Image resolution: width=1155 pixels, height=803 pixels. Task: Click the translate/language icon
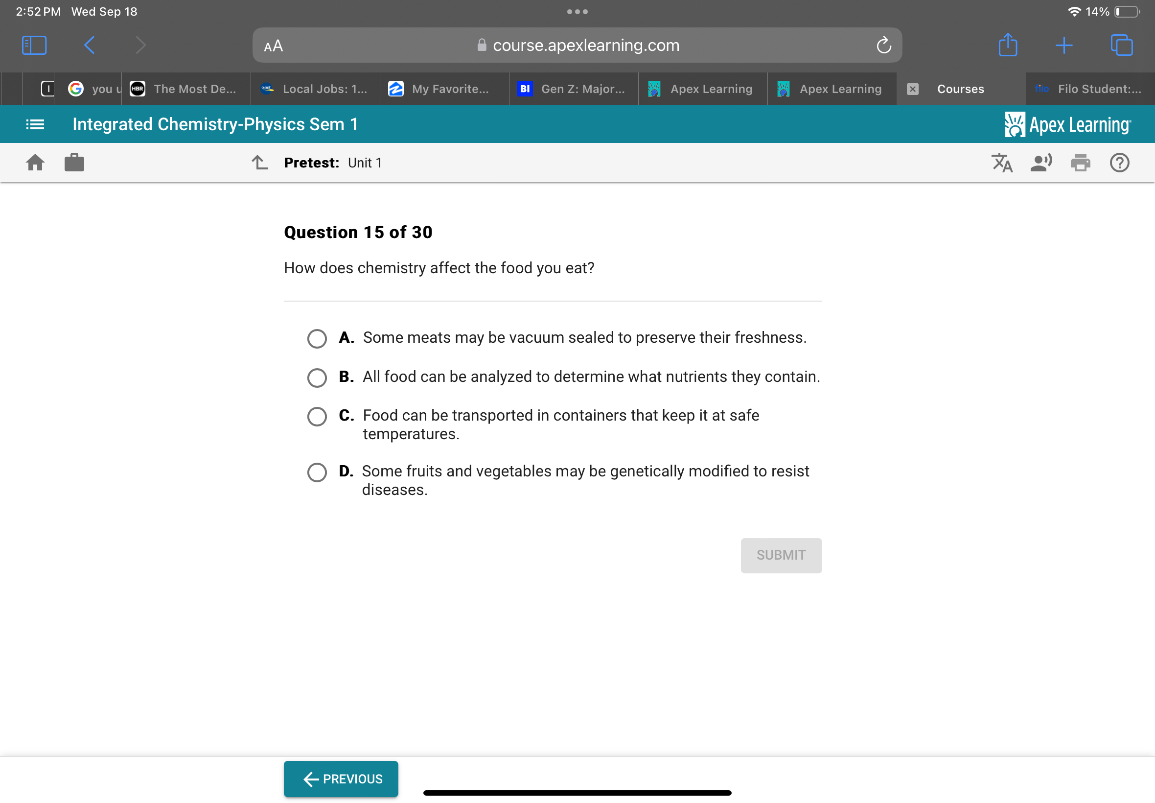(x=1002, y=163)
